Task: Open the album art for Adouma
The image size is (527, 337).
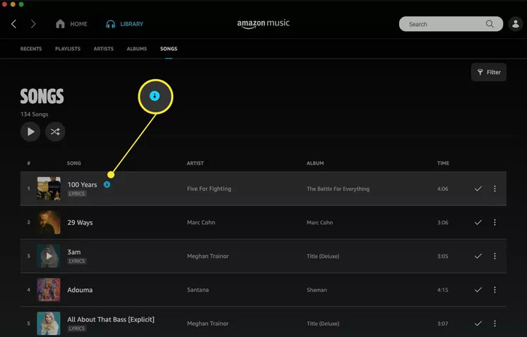Action: coord(49,290)
